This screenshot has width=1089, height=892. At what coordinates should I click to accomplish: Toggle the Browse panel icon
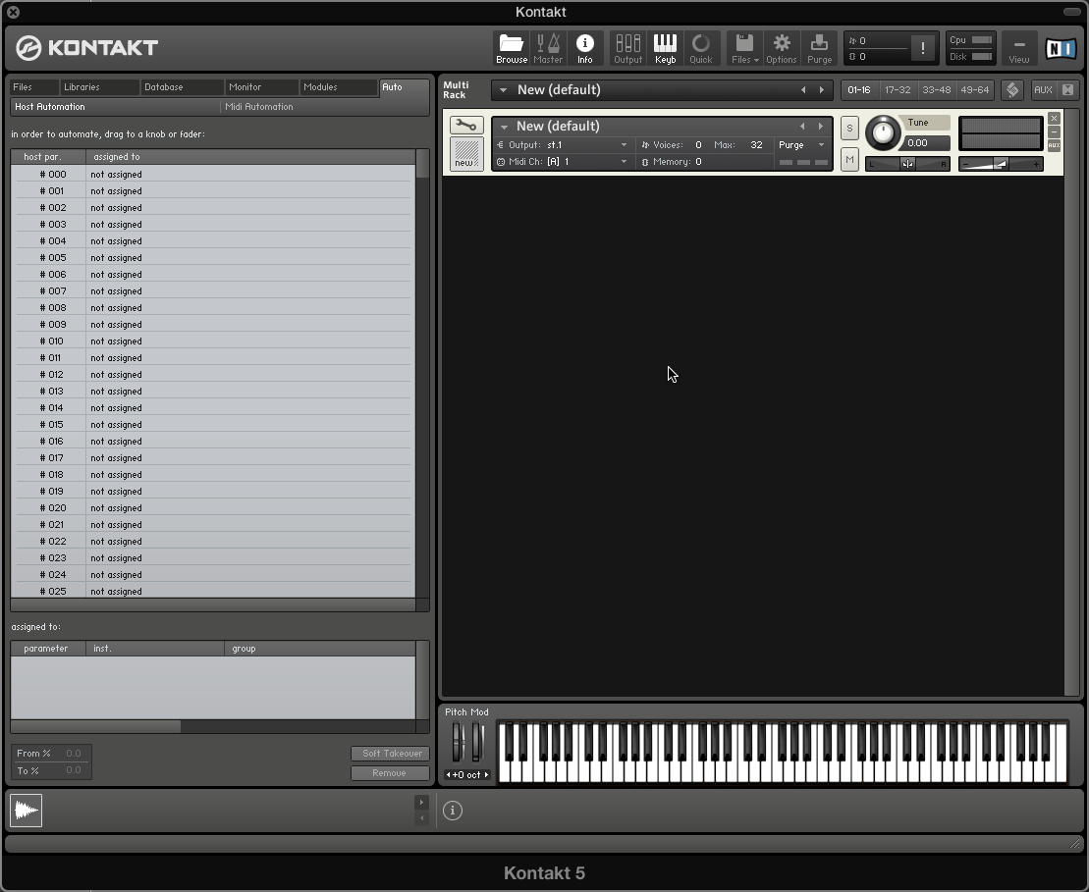[x=512, y=49]
